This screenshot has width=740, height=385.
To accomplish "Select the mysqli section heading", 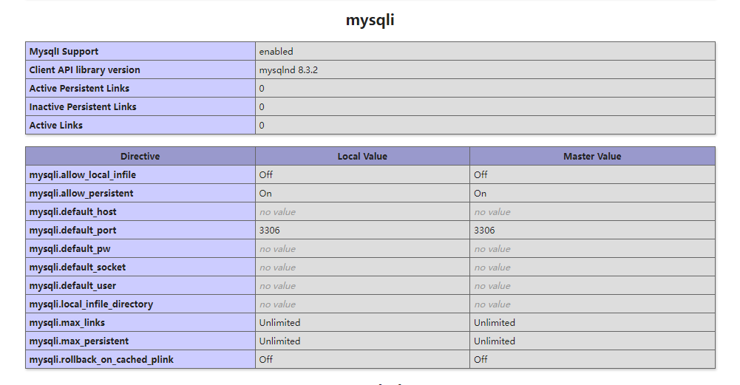I will tap(370, 20).
